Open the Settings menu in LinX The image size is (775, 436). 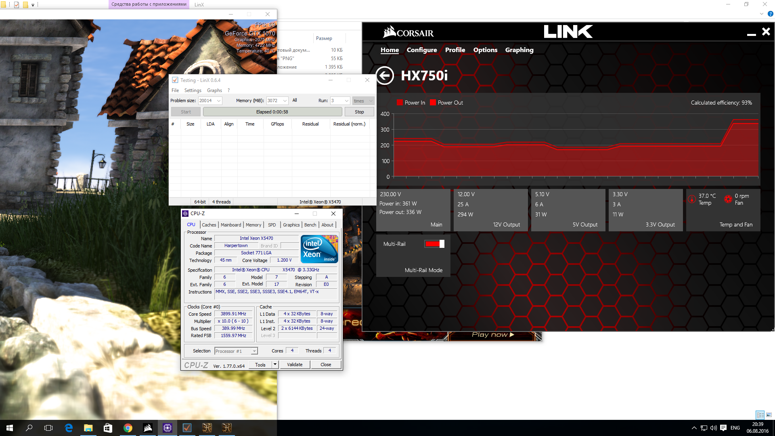click(x=193, y=90)
